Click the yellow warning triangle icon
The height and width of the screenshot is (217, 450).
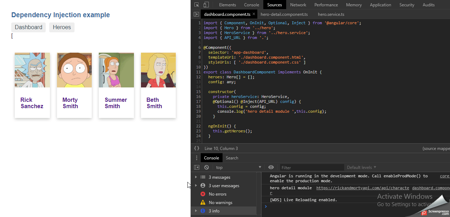(x=203, y=203)
